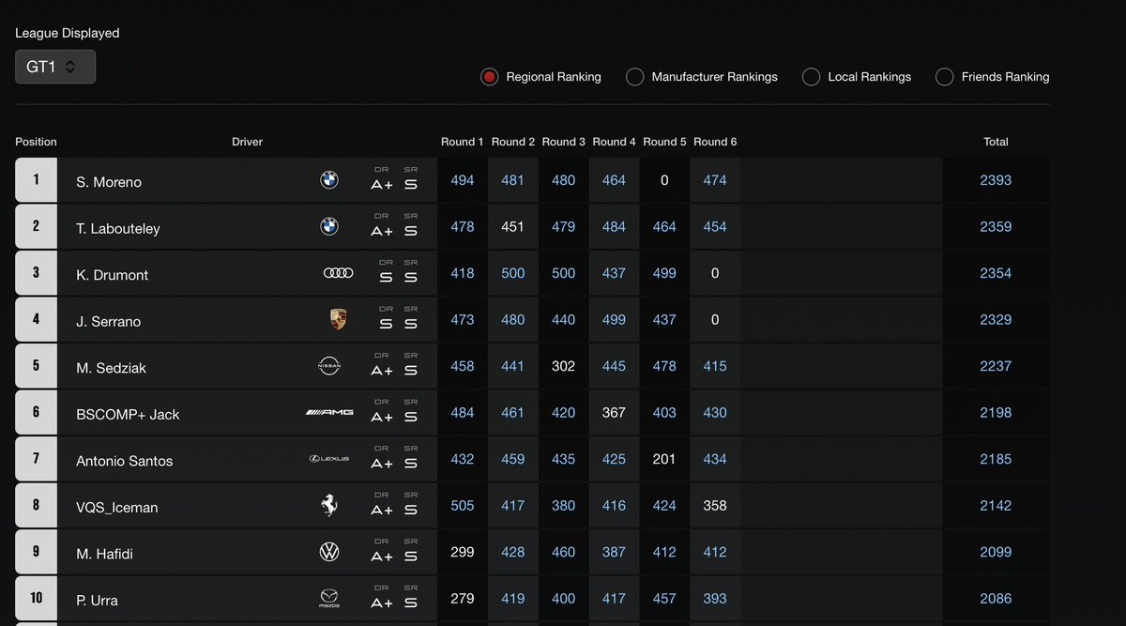Open driver T. Labouteley's name
The image size is (1126, 626).
(x=118, y=228)
